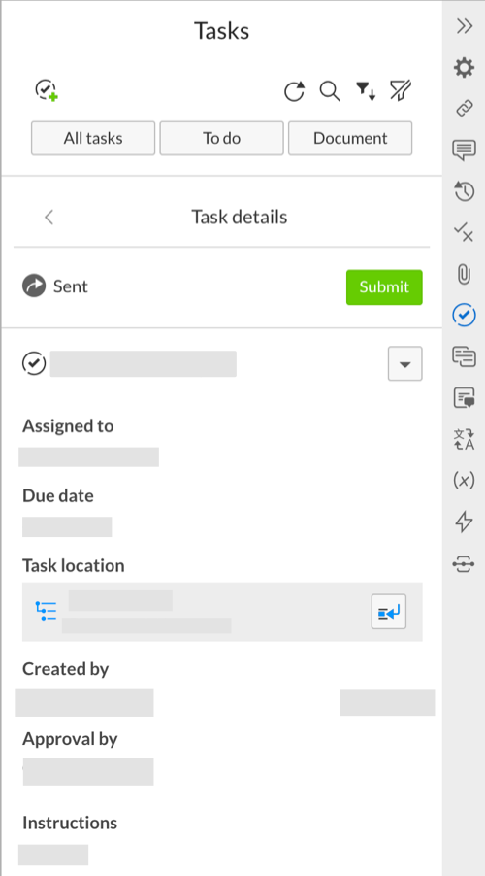Click the add new task icon
Viewport: 485px width, 876px height.
pos(47,90)
